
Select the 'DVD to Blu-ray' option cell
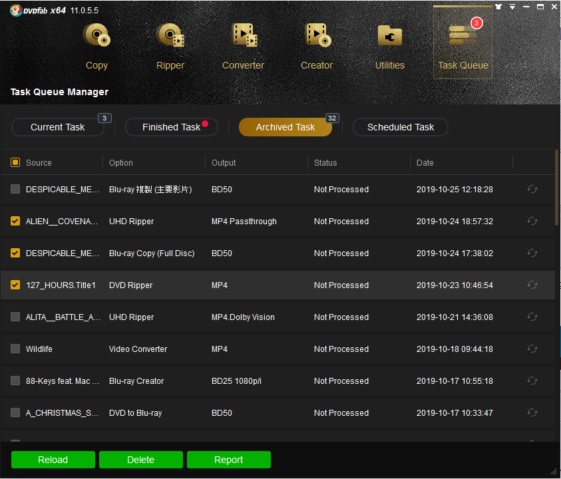click(x=135, y=413)
